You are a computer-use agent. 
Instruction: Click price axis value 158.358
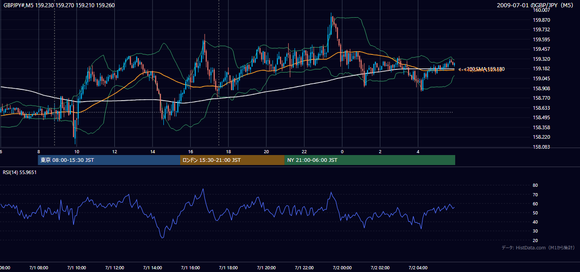pos(541,127)
